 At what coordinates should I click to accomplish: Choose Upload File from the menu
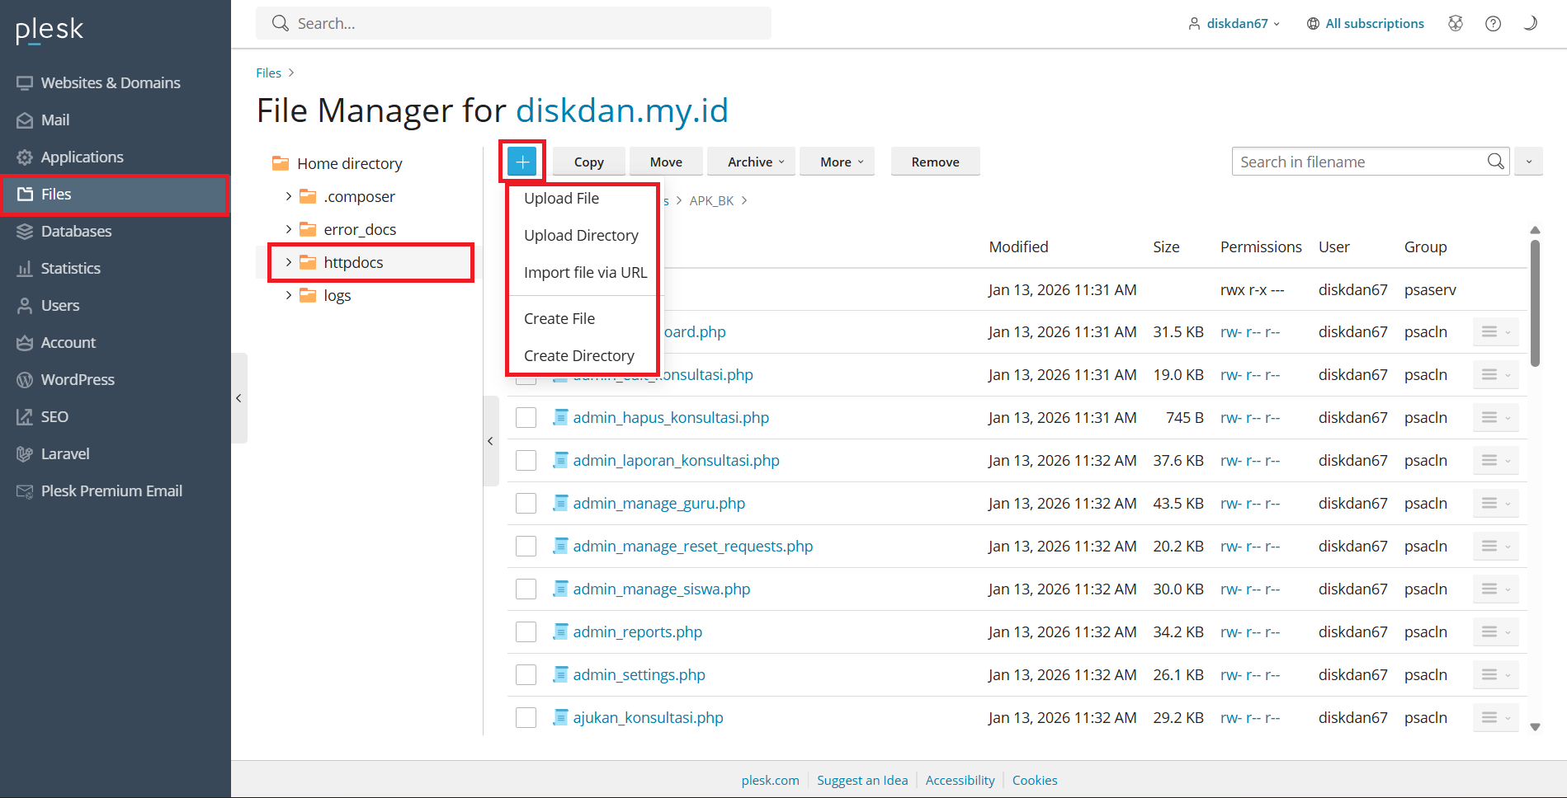point(561,199)
